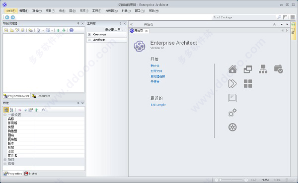Click the forward navigation arrow in toolbar
Image resolution: width=298 pixels, height=183 pixels.
point(13,17)
